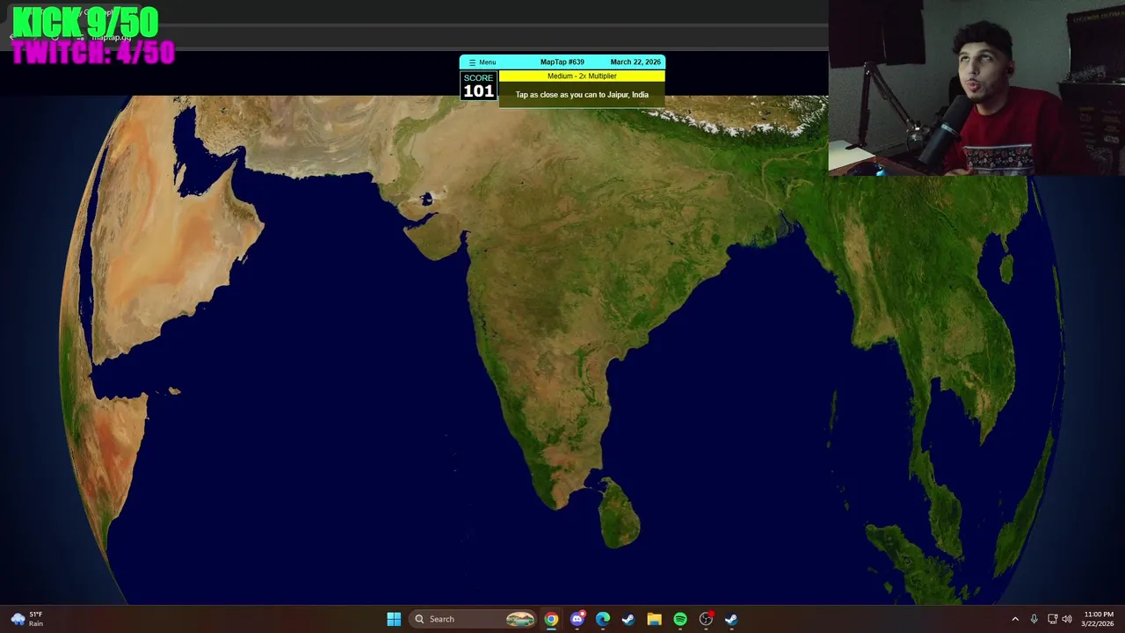The image size is (1125, 633).
Task: Click the March 22, 2026 date label
Action: tap(635, 62)
